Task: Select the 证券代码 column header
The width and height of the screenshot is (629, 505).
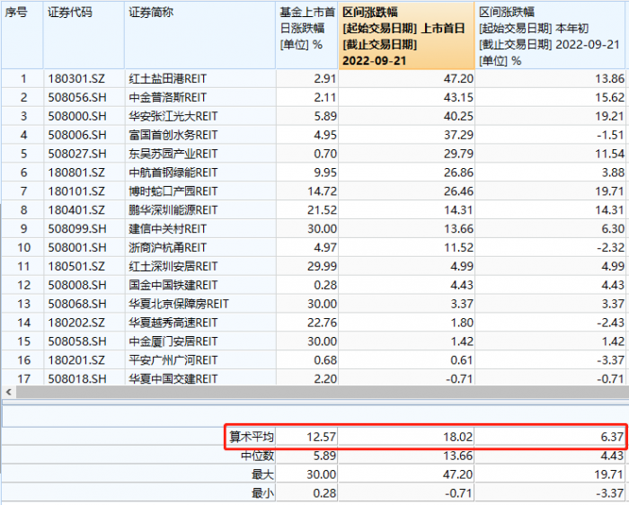Action: pyautogui.click(x=69, y=13)
